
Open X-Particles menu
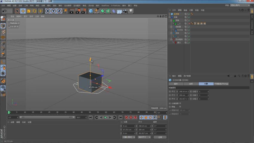[116, 5]
